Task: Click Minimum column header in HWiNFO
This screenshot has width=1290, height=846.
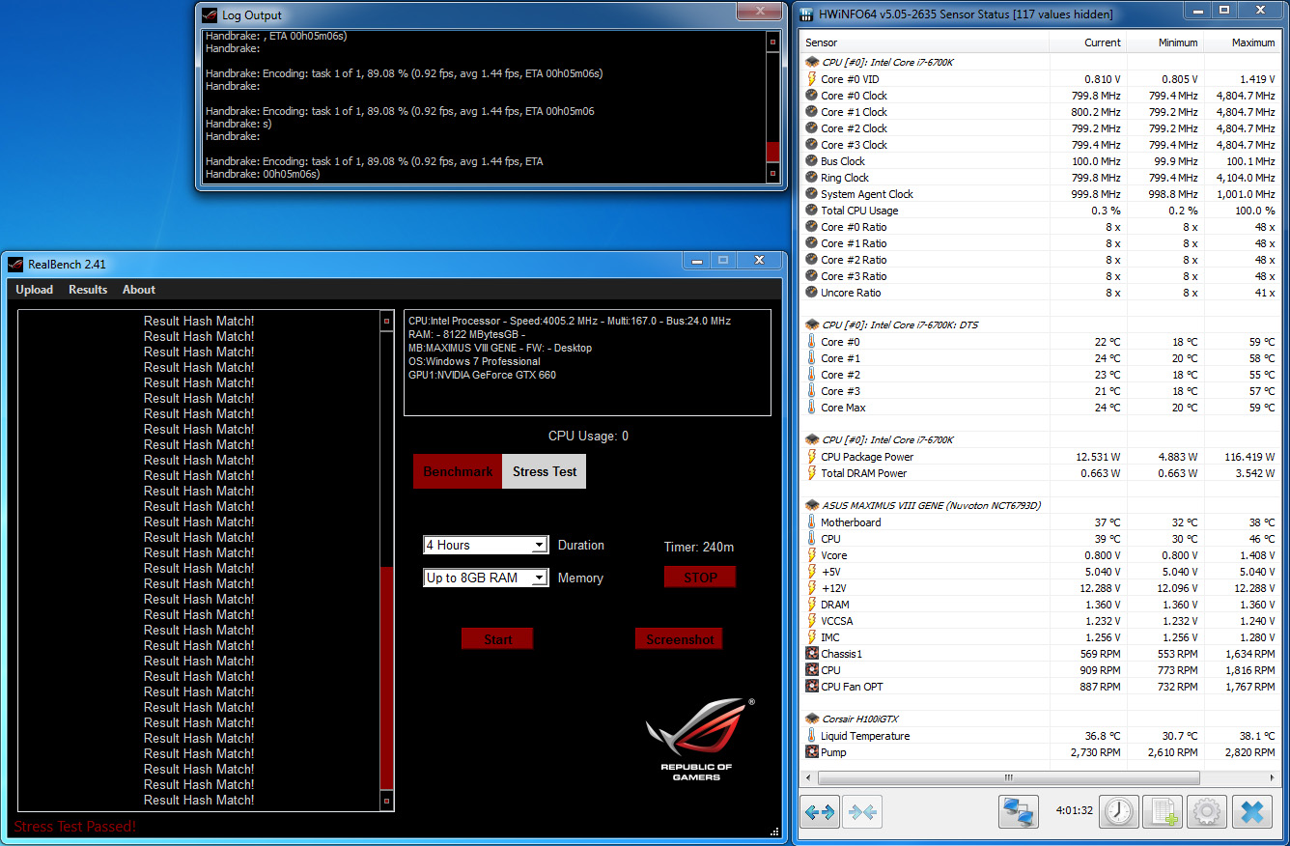Action: point(1165,42)
